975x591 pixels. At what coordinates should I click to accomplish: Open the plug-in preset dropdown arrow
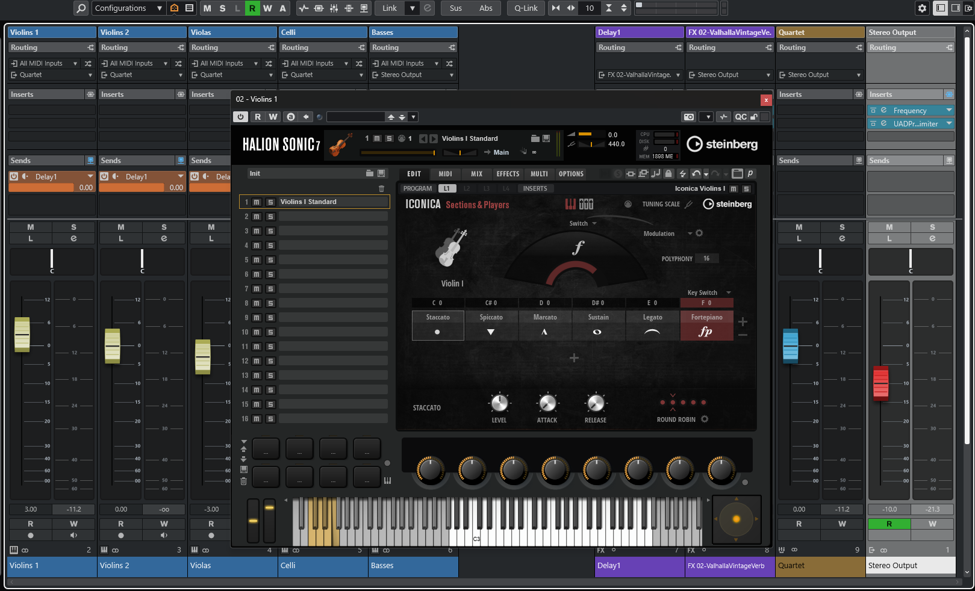414,117
